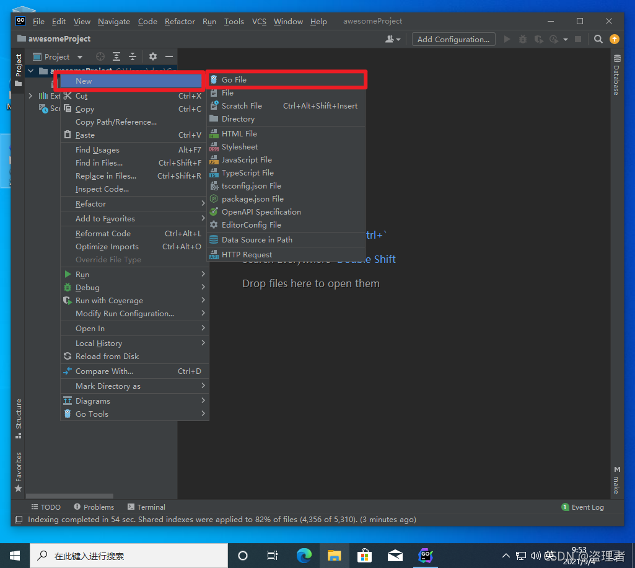Expand the Debug submenu in context menu

[134, 288]
